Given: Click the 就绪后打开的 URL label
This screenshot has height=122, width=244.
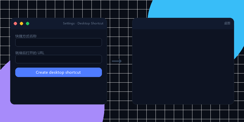Looking at the screenshot, I should [x=30, y=53].
